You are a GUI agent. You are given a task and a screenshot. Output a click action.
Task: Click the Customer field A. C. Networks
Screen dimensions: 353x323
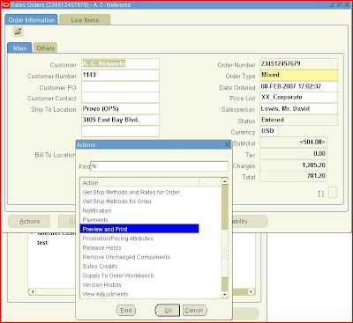(x=120, y=63)
